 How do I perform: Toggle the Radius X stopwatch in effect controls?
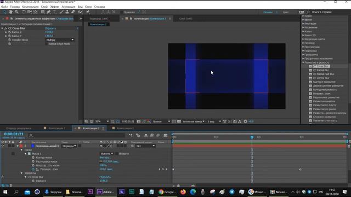pyautogui.click(x=10, y=32)
